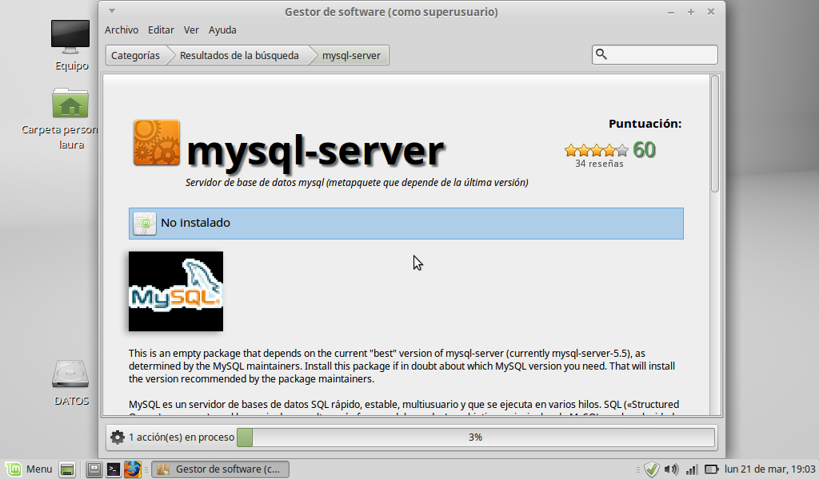Return to Resultados de la búsqueda
This screenshot has width=819, height=479.
(239, 56)
